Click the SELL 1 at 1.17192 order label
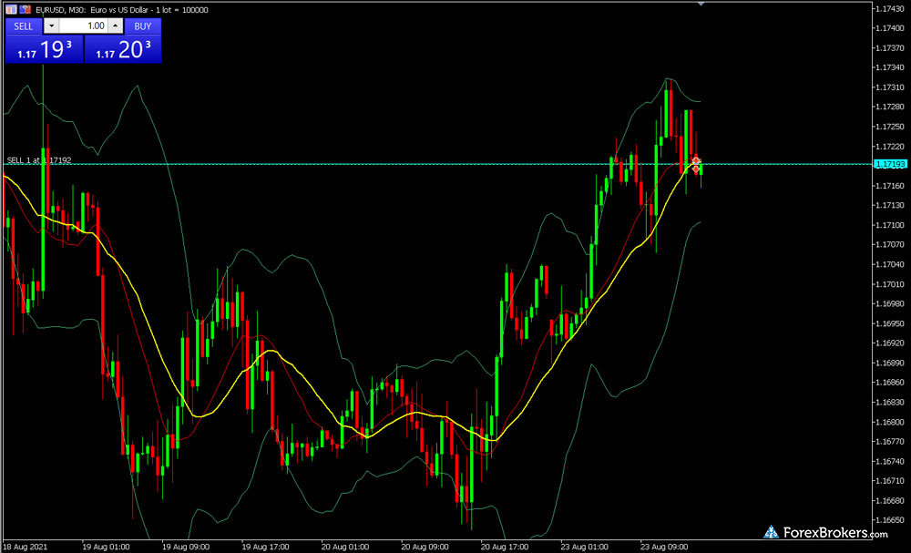The height and width of the screenshot is (553, 911). (x=39, y=159)
